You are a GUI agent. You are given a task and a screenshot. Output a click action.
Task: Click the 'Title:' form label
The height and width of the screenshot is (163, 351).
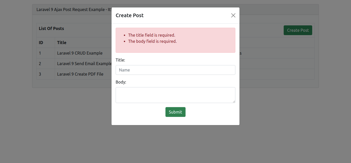(120, 60)
